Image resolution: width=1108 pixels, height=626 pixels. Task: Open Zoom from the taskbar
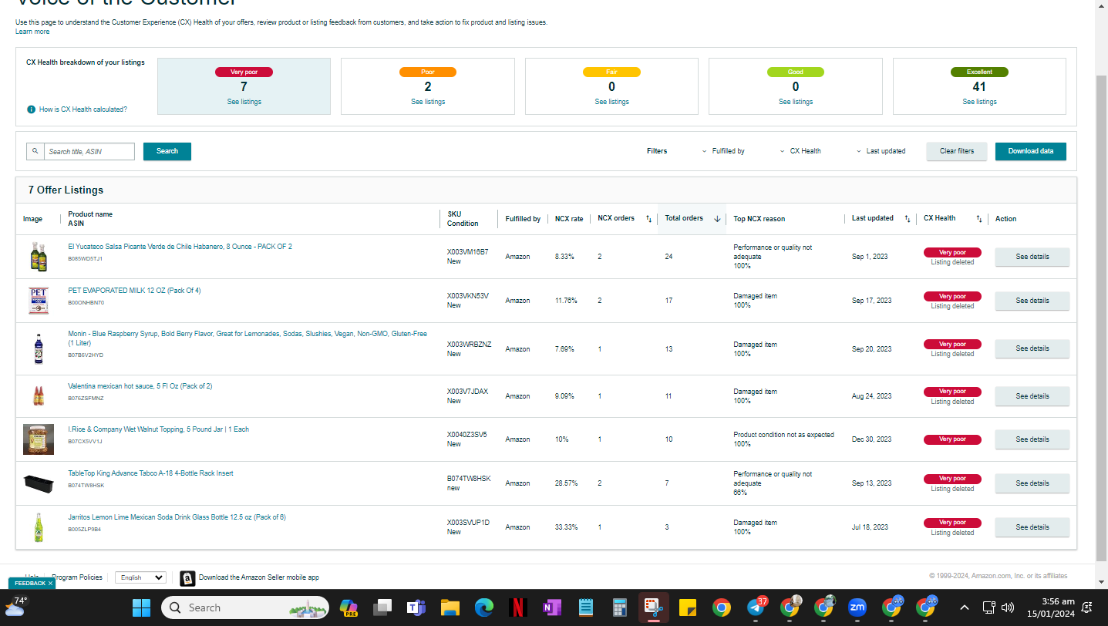(x=857, y=607)
